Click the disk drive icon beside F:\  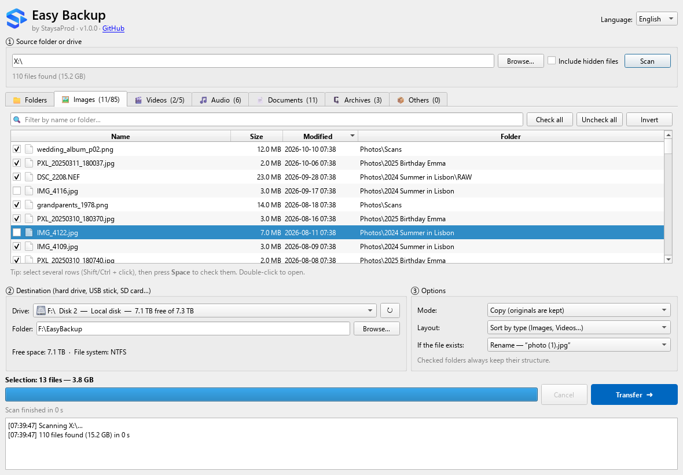[x=41, y=310]
